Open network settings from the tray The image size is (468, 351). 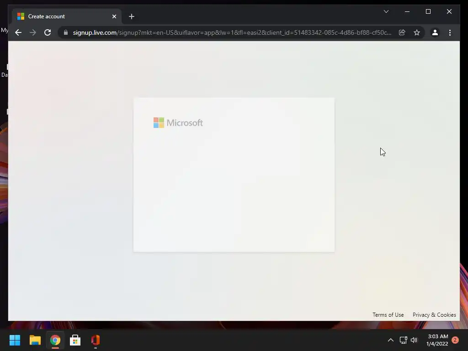403,340
